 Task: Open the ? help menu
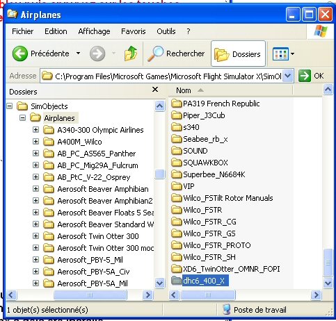pos(189,31)
